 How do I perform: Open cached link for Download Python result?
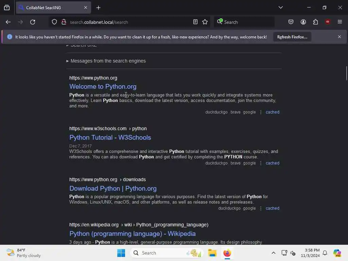coord(273,208)
